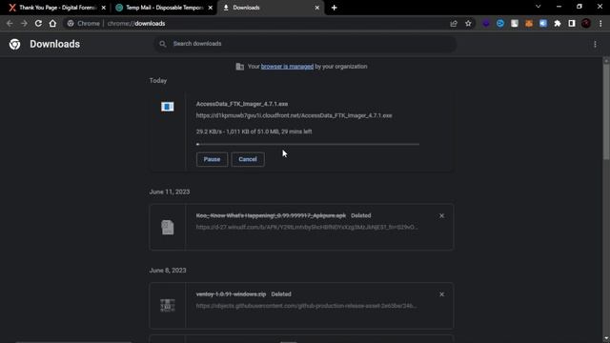This screenshot has width=610, height=343.
Task: Bookmark this page with the star icon
Action: [x=468, y=24]
